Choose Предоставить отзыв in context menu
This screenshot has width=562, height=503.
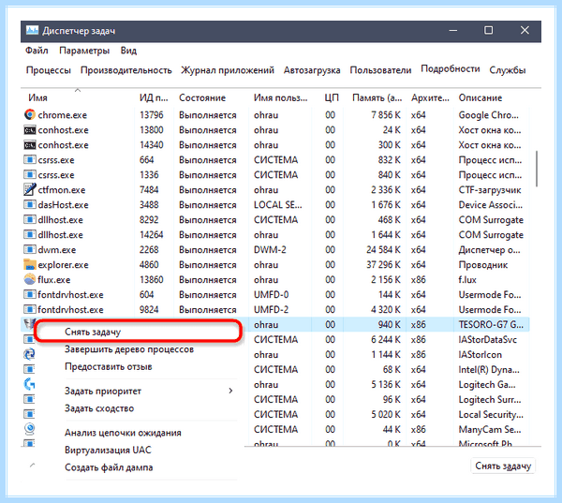[x=109, y=367]
